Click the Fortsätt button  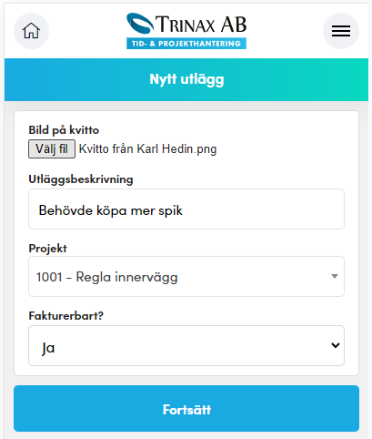[186, 408]
